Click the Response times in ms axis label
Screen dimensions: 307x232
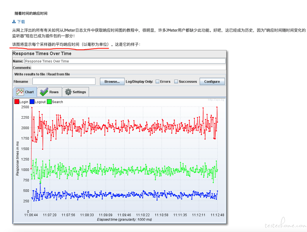tap(18, 159)
